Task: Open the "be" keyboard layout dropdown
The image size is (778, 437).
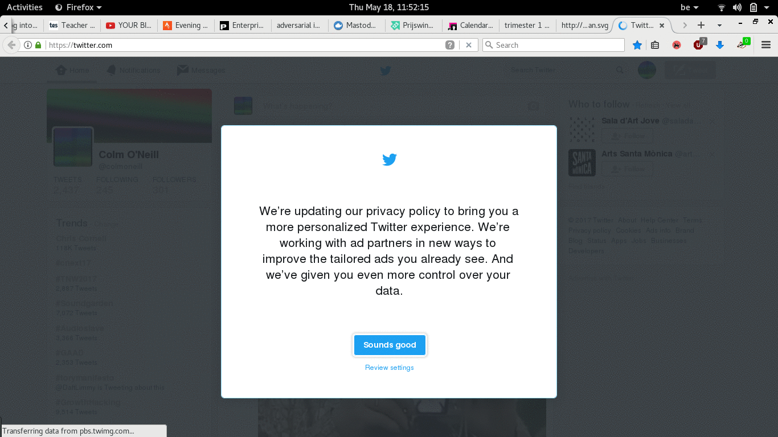Action: (689, 7)
